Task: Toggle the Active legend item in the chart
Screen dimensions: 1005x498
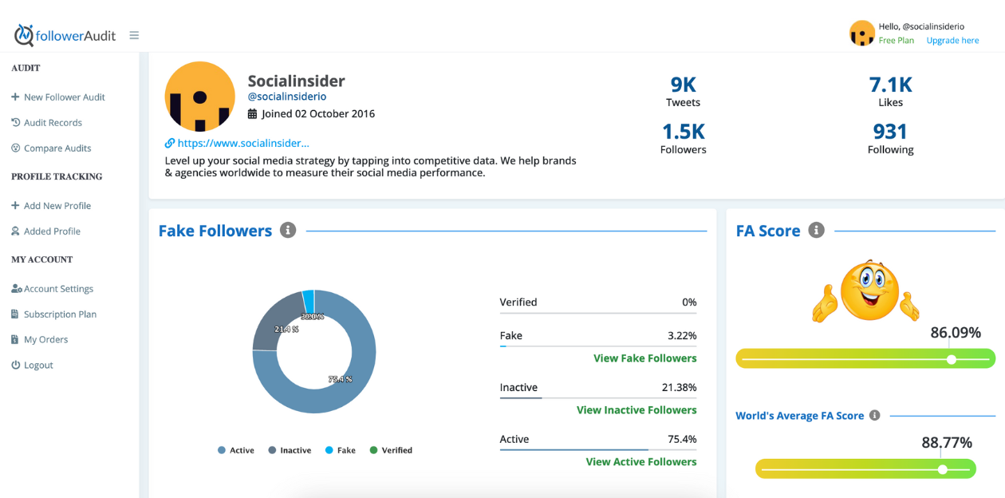Action: pos(235,450)
